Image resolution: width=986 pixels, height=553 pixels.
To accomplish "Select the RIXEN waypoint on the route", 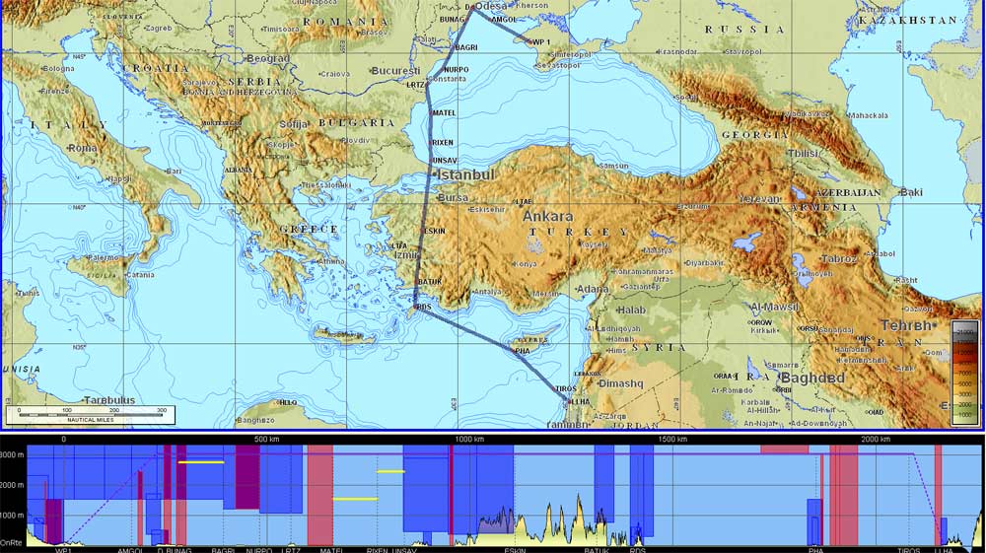I will point(443,143).
